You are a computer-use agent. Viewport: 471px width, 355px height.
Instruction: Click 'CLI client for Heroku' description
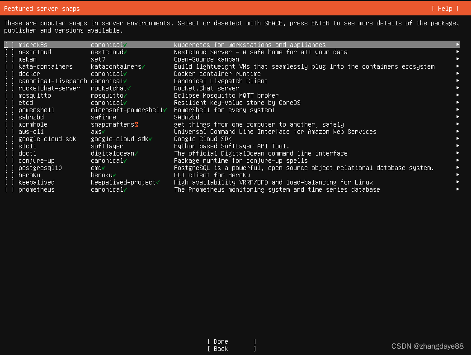point(212,175)
